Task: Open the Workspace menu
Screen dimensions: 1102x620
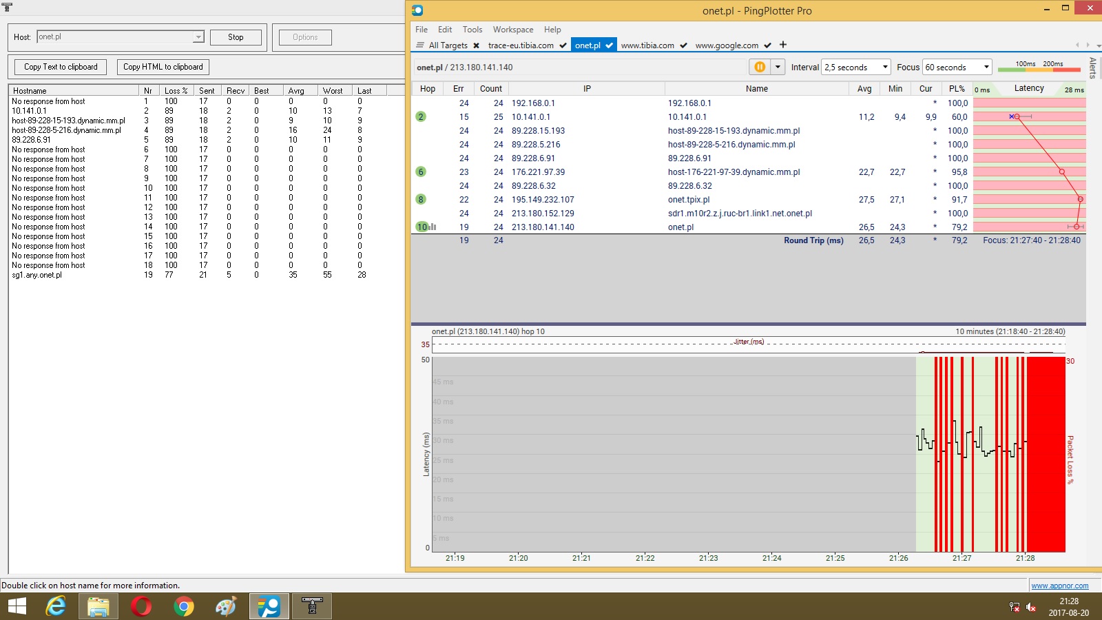Action: [x=513, y=30]
